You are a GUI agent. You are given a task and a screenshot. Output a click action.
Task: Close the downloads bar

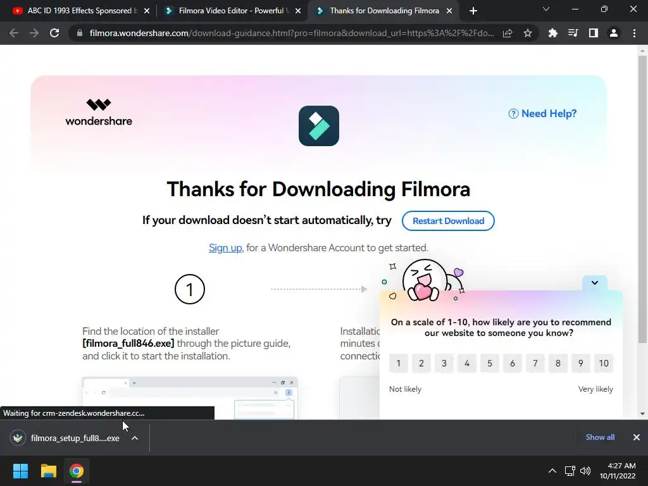(637, 437)
